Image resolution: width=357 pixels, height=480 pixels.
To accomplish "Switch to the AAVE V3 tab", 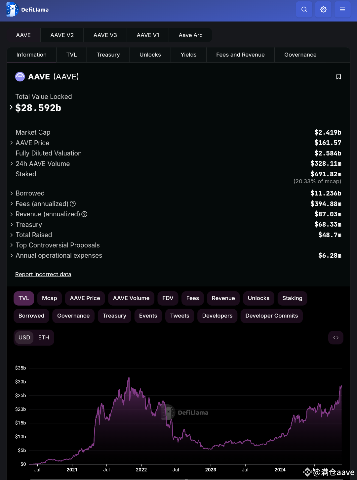I will pos(105,35).
